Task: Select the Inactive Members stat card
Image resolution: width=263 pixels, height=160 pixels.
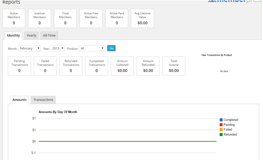Action: [39, 18]
